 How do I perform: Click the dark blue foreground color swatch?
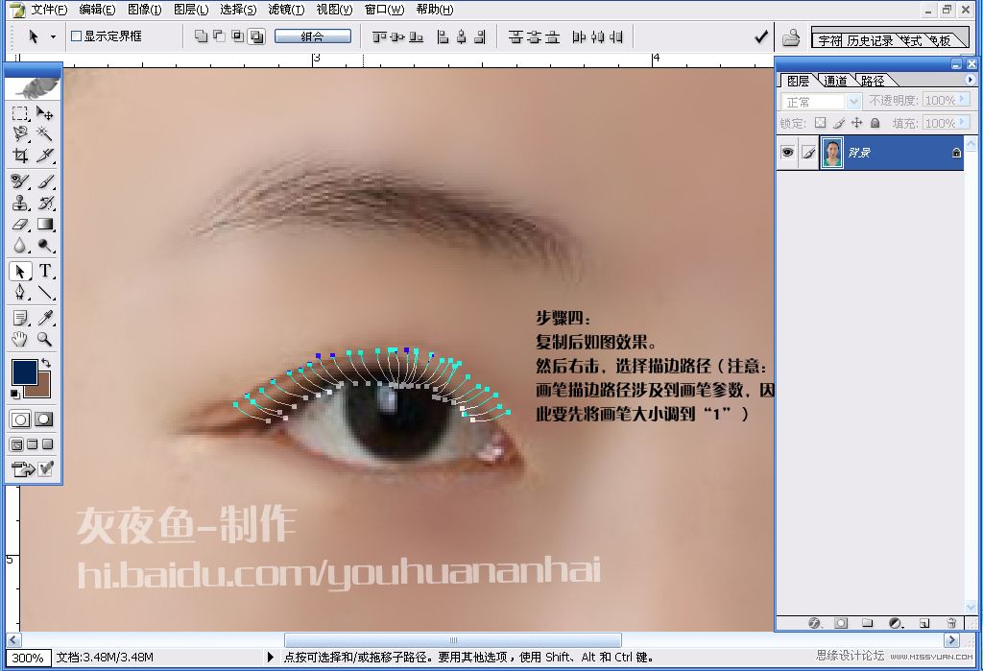[24, 371]
